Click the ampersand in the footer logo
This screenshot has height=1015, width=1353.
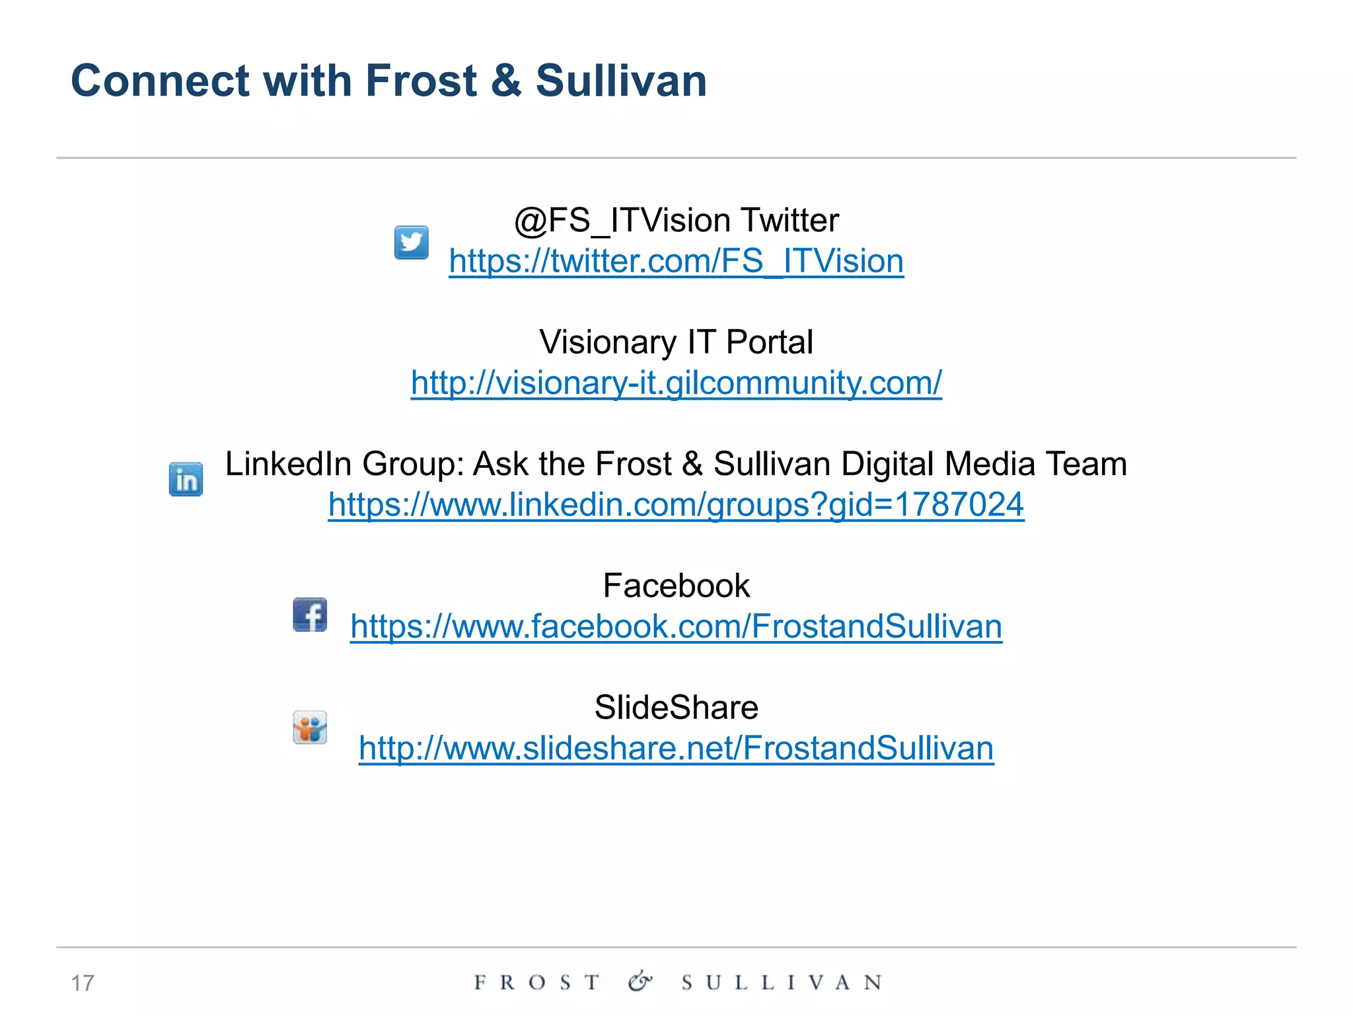[640, 981]
